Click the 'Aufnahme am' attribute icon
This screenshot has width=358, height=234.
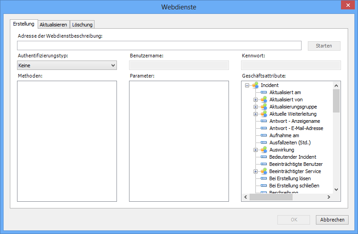click(264, 135)
